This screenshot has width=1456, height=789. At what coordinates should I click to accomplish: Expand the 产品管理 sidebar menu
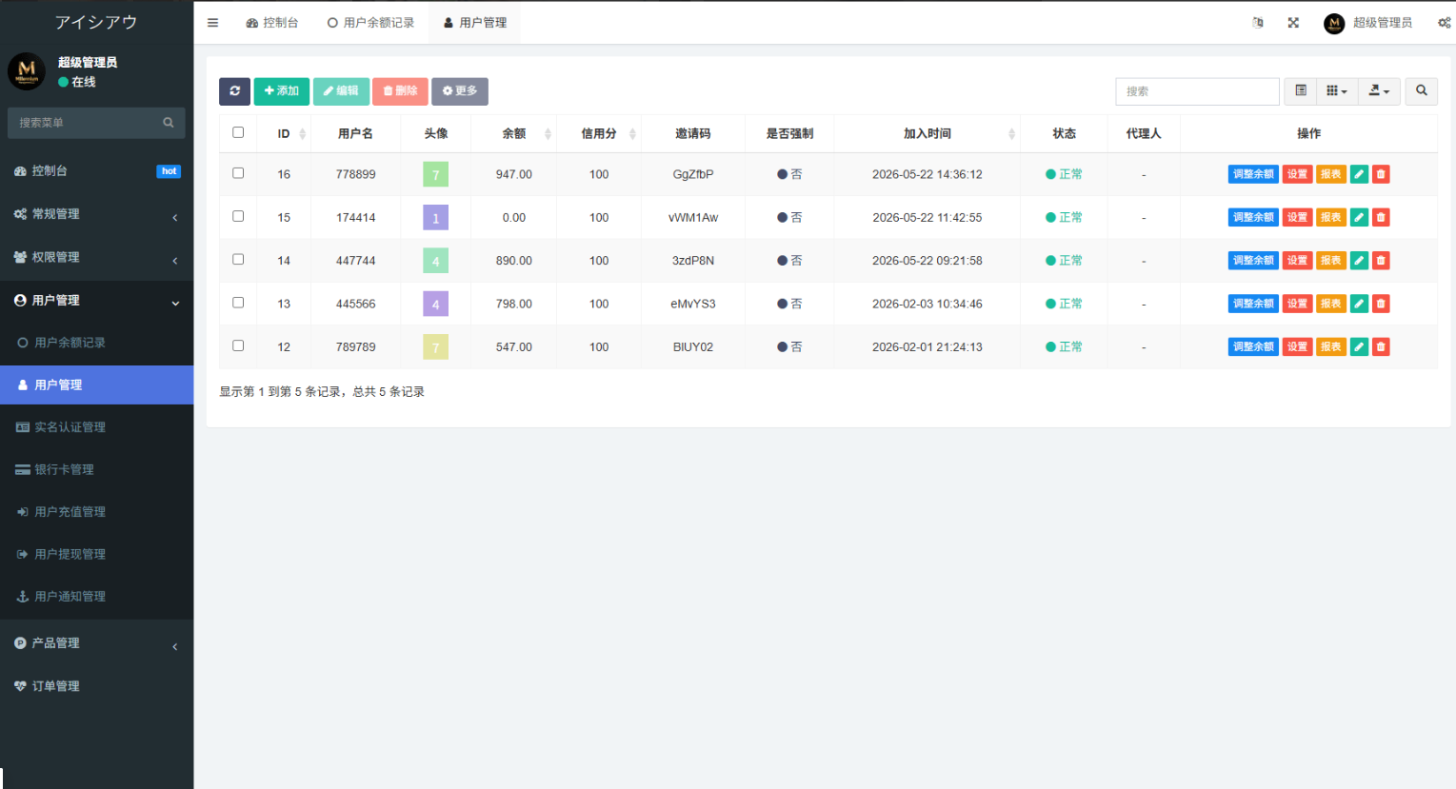click(96, 643)
